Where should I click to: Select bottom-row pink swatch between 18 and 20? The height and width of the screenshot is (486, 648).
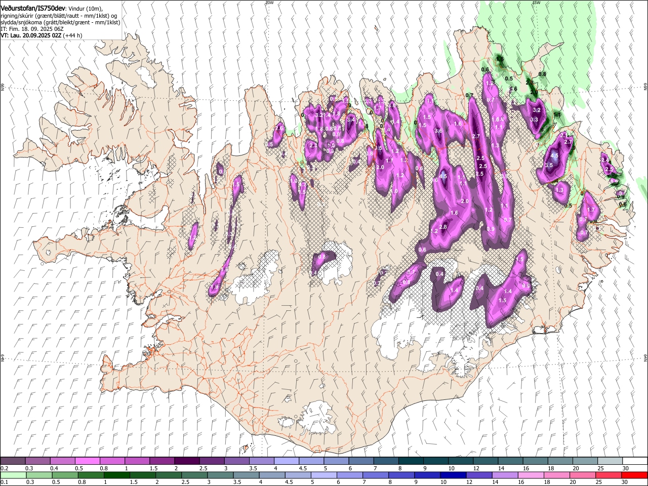[x=557, y=475]
